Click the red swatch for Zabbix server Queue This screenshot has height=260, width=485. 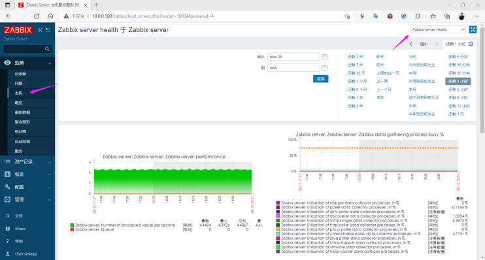point(72,229)
